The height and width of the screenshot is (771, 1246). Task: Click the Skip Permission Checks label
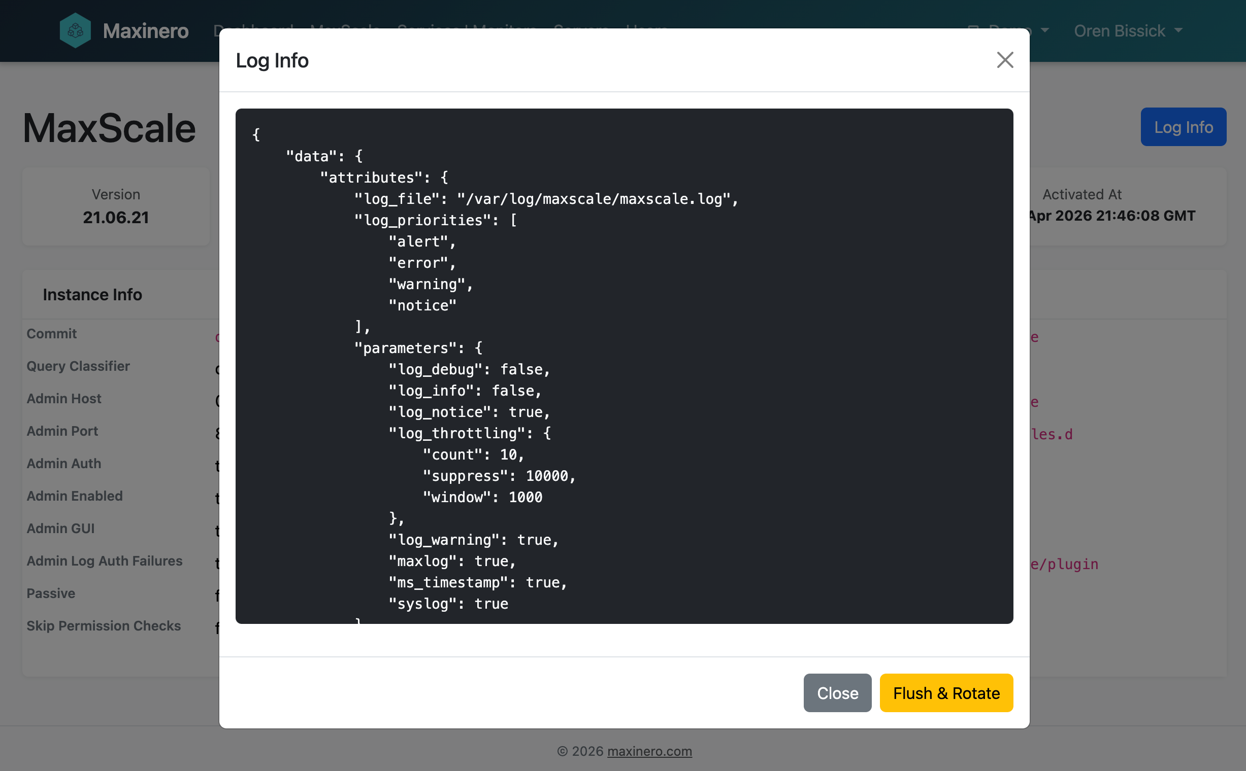tap(104, 625)
